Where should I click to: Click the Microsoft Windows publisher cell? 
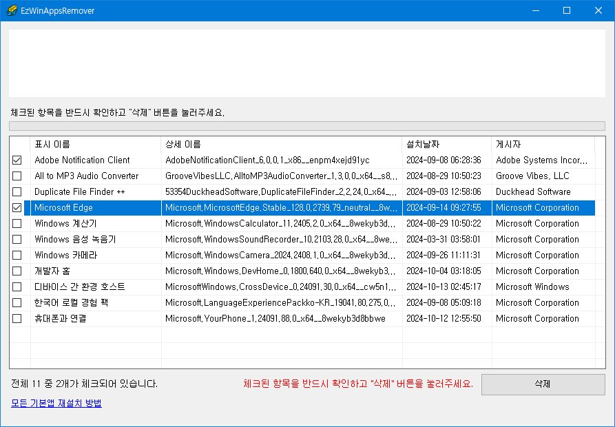click(532, 287)
